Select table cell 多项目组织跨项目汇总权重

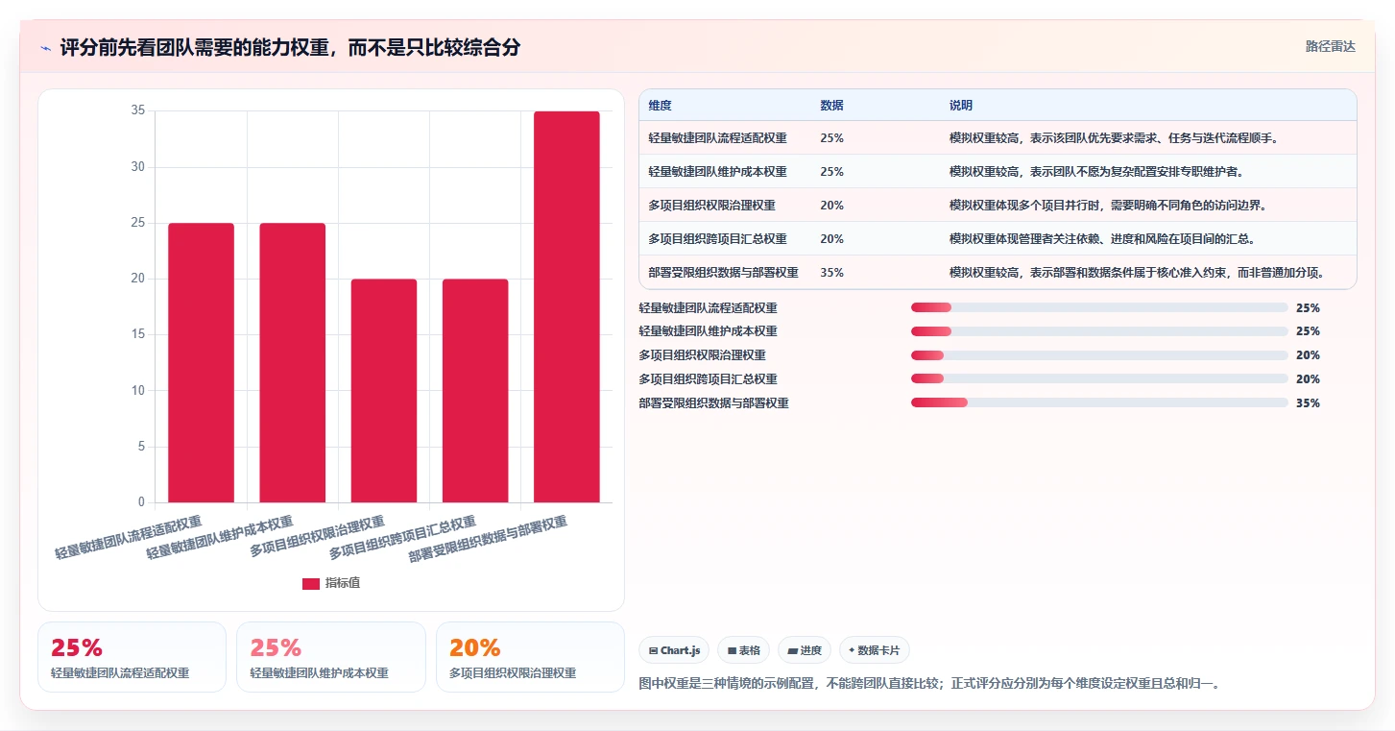[x=717, y=239]
